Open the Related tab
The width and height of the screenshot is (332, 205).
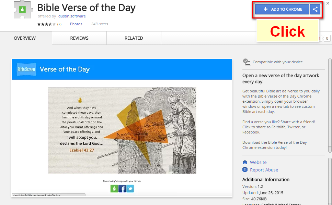pos(134,38)
